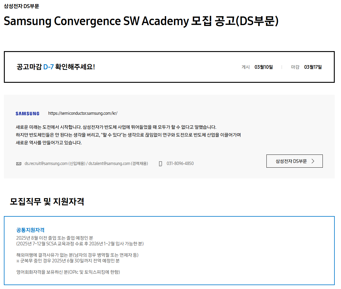Click the 모집직무 및 지원자격 heading
The image size is (341, 289).
click(47, 201)
